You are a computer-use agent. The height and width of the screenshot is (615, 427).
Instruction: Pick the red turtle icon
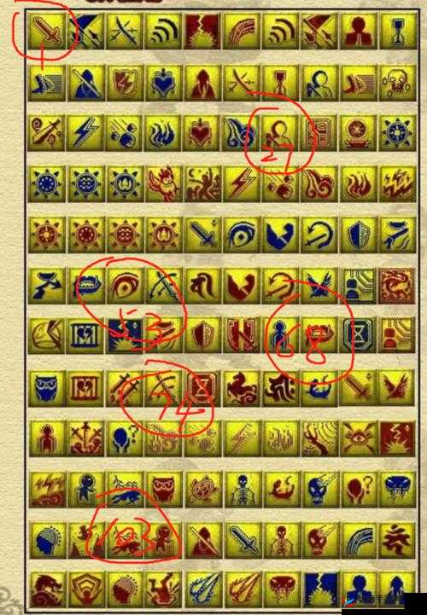(x=202, y=489)
